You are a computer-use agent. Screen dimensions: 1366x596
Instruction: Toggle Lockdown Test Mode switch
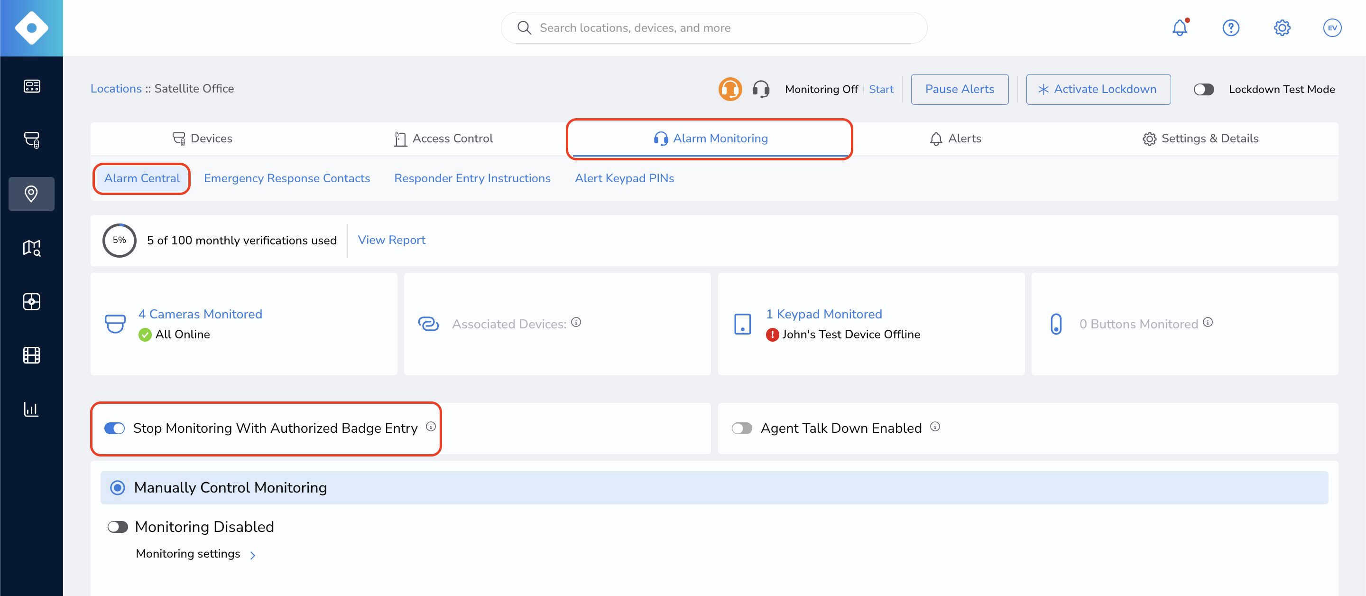coord(1204,89)
